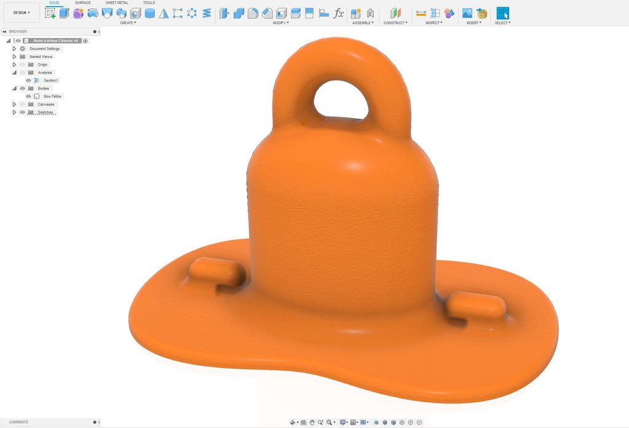This screenshot has height=428, width=629.
Task: Select the Pan hand tool
Action: (311, 422)
